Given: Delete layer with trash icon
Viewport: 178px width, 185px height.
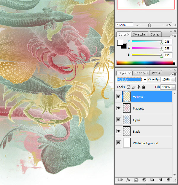Looking at the screenshot, I should (x=168, y=180).
